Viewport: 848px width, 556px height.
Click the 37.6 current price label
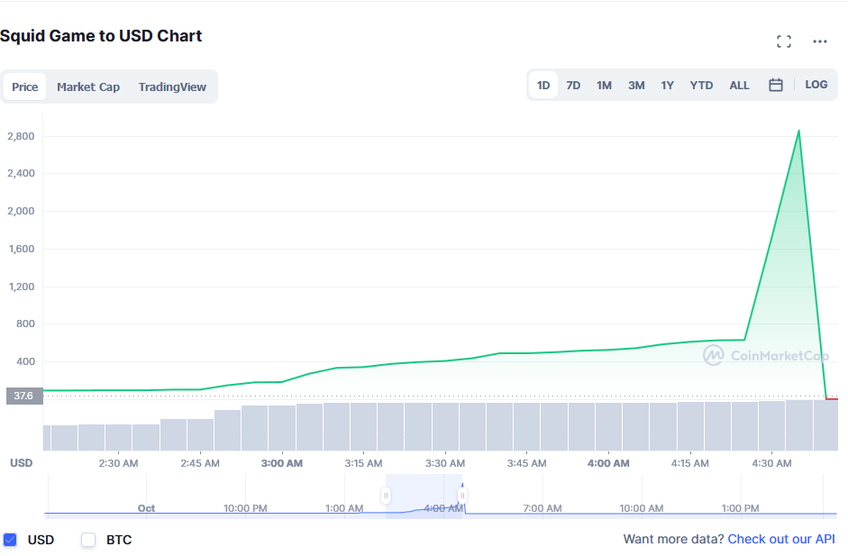pyautogui.click(x=23, y=396)
